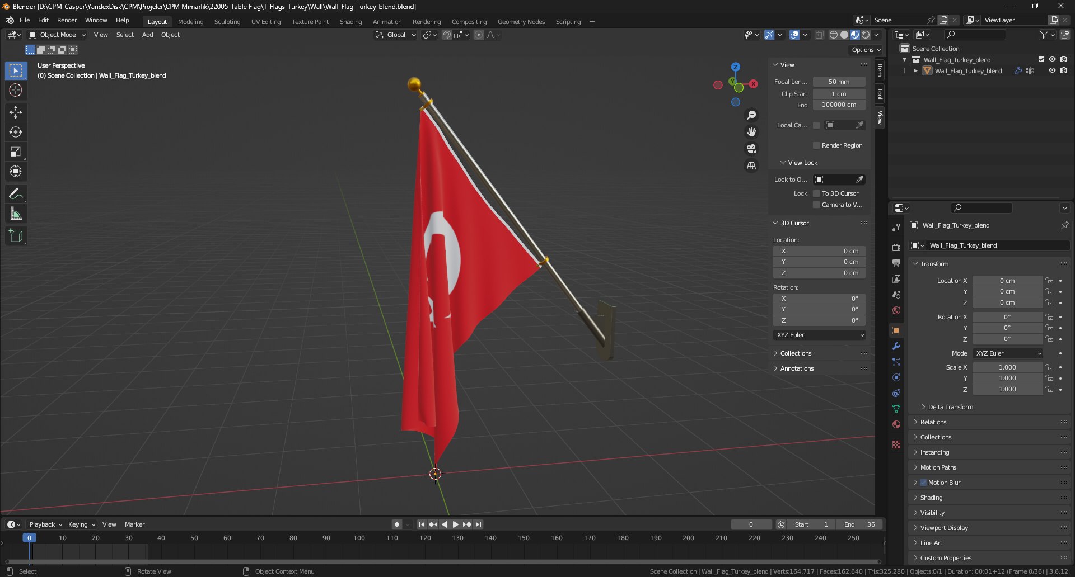Toggle Local Camera checkbox
This screenshot has width=1075, height=577.
click(x=816, y=125)
